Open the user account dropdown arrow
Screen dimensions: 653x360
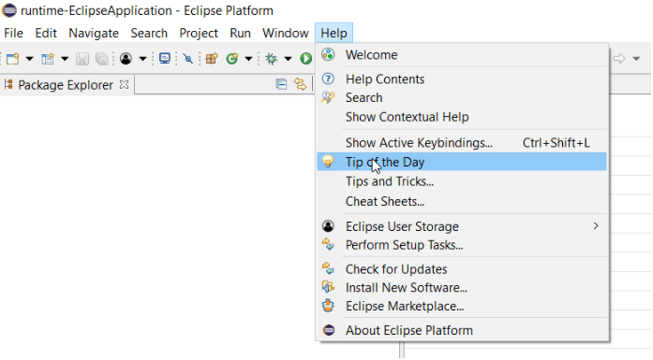pos(142,59)
